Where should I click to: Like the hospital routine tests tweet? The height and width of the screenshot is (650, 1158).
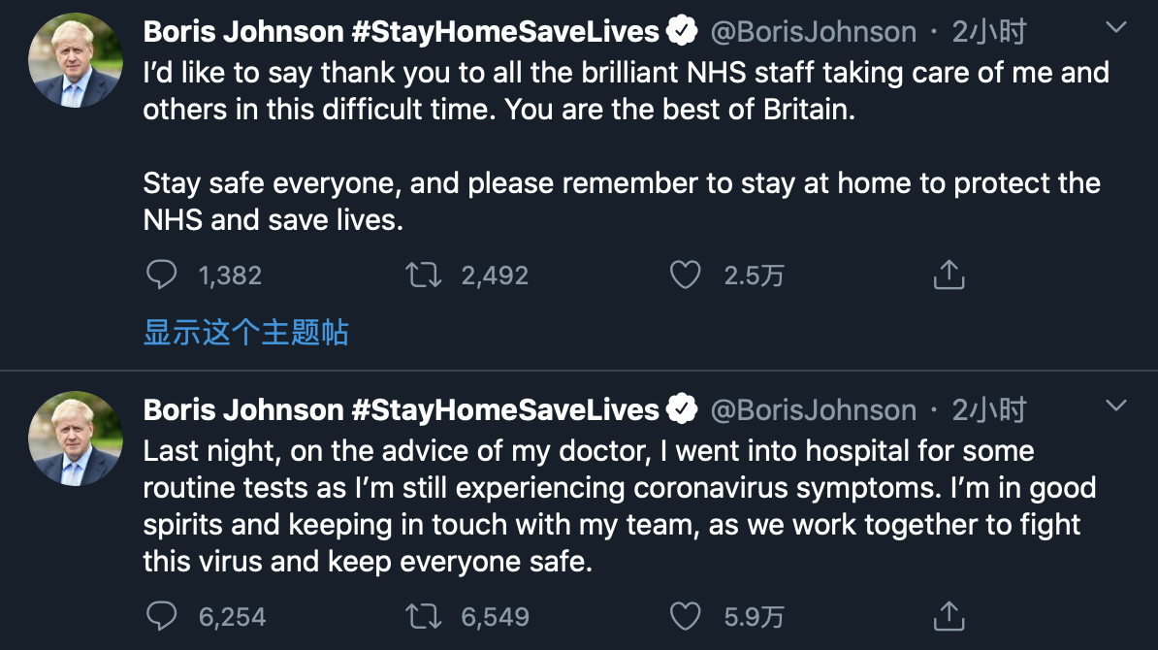tap(686, 615)
